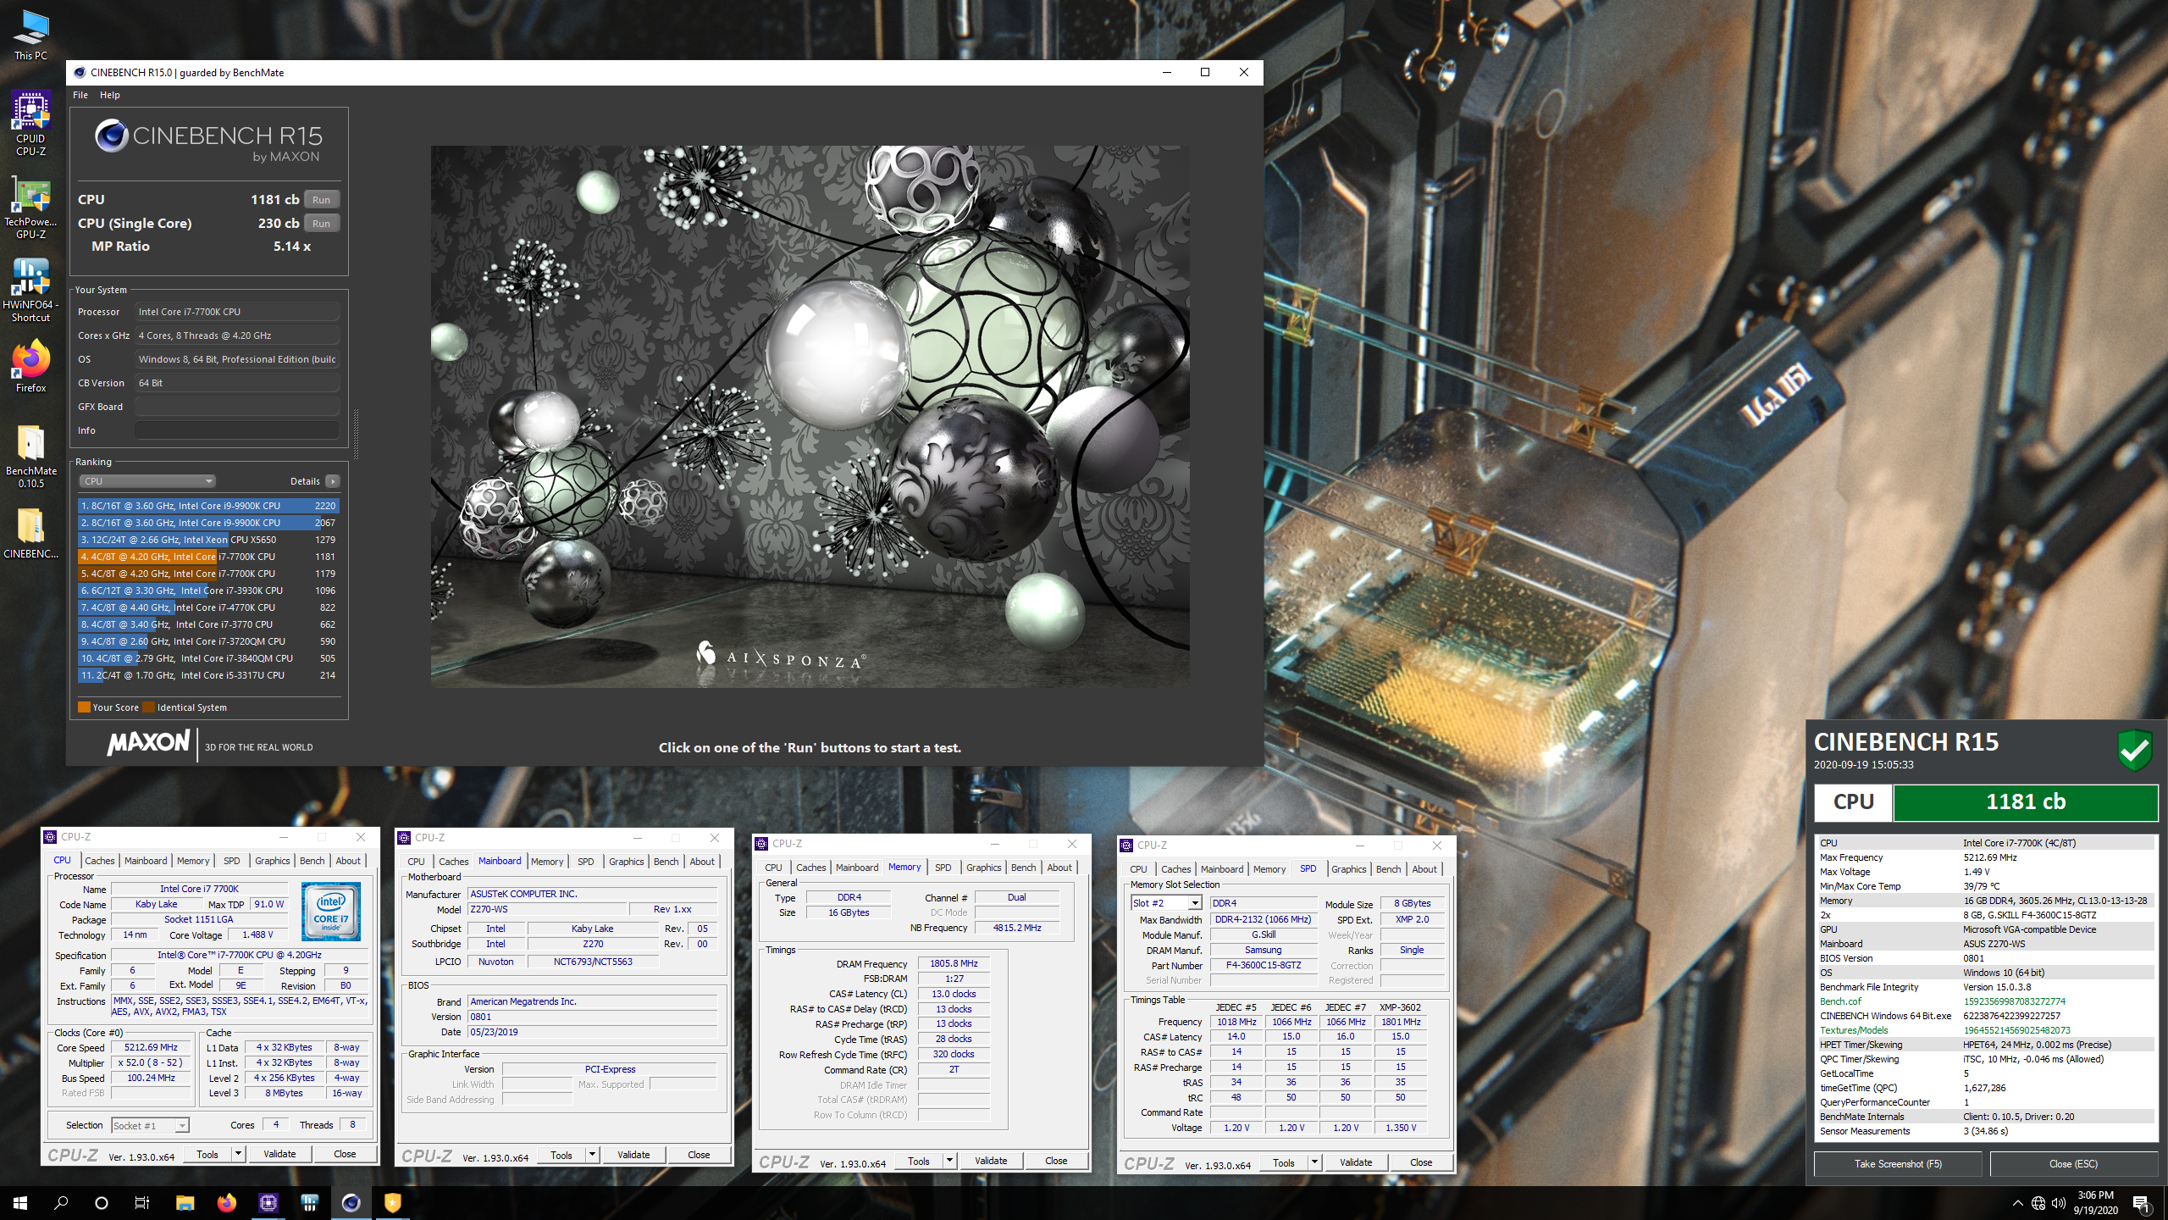Switch to HWiNFO taskbar icon
The image size is (2168, 1220).
pyautogui.click(x=309, y=1202)
